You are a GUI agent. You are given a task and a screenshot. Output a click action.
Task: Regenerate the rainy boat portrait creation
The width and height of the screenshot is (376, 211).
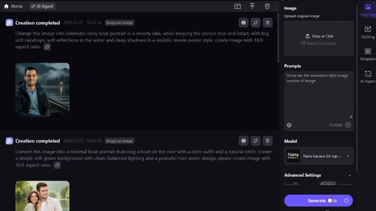click(x=255, y=23)
